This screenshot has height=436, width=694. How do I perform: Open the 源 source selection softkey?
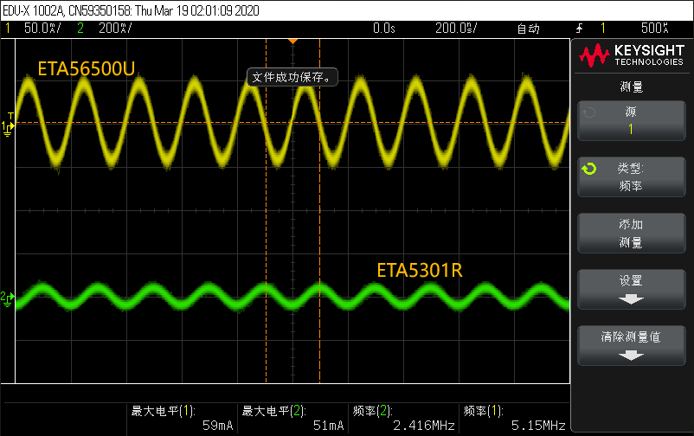pyautogui.click(x=631, y=120)
